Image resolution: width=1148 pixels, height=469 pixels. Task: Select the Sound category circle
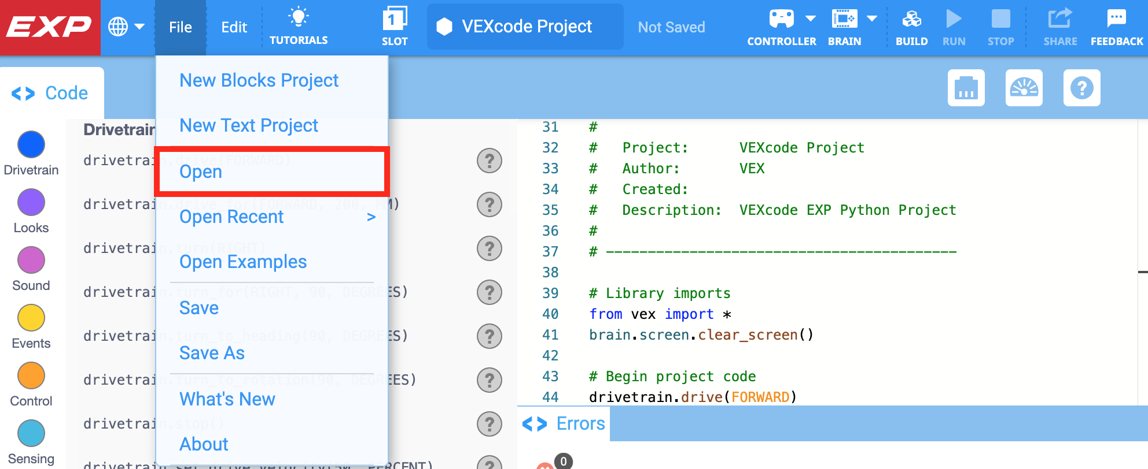(x=31, y=260)
